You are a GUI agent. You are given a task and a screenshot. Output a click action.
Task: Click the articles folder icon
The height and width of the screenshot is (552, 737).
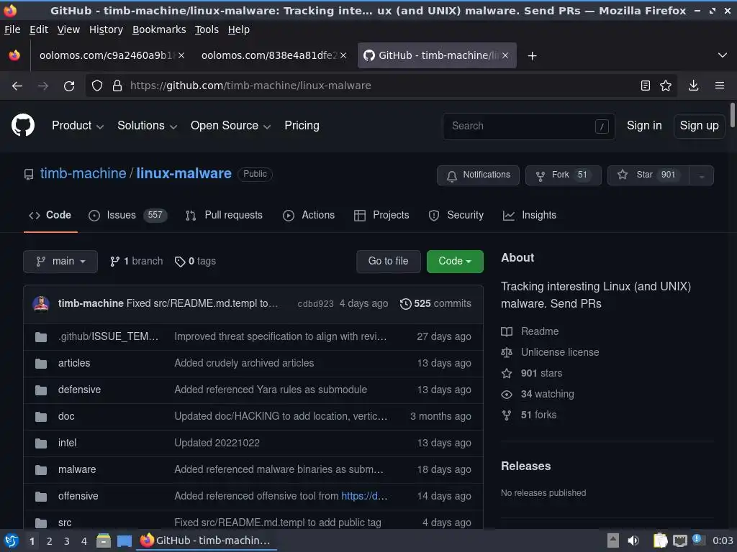pyautogui.click(x=41, y=363)
